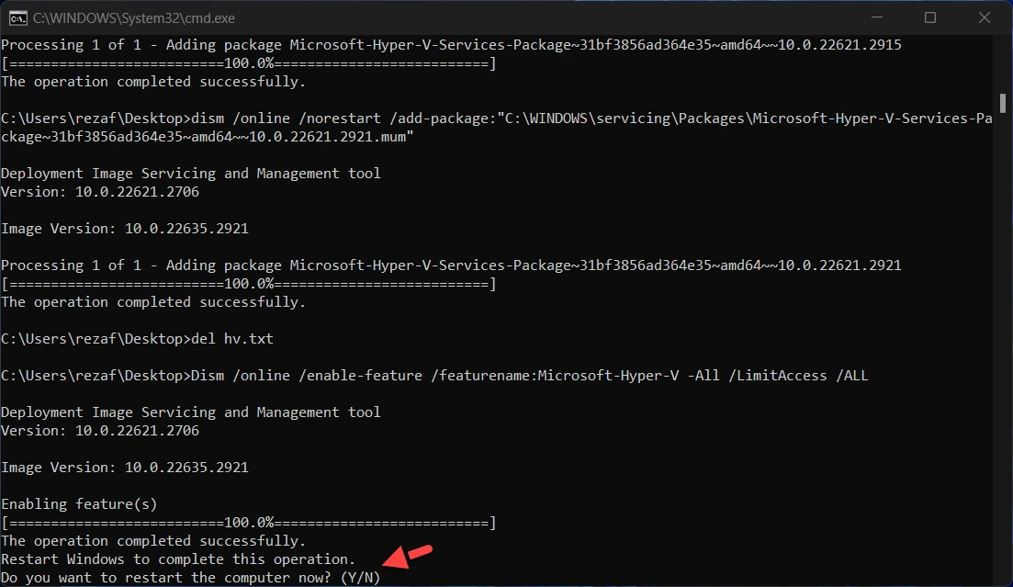Click 'Version: 10.0.22621.2706' below the enable-feature command
Image resolution: width=1013 pixels, height=587 pixels.
coord(100,431)
